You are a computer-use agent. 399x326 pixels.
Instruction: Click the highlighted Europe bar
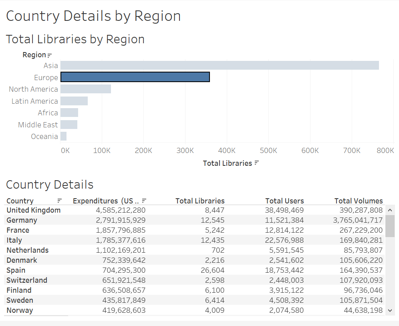click(x=135, y=76)
